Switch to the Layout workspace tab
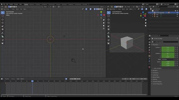 pos(26,4)
